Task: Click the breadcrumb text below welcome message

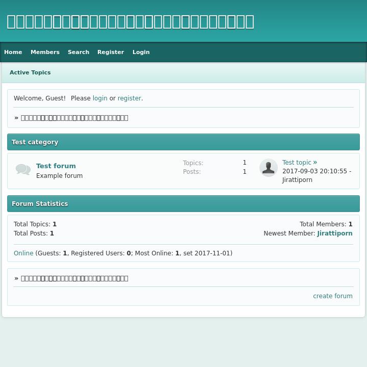Action: tap(74, 118)
